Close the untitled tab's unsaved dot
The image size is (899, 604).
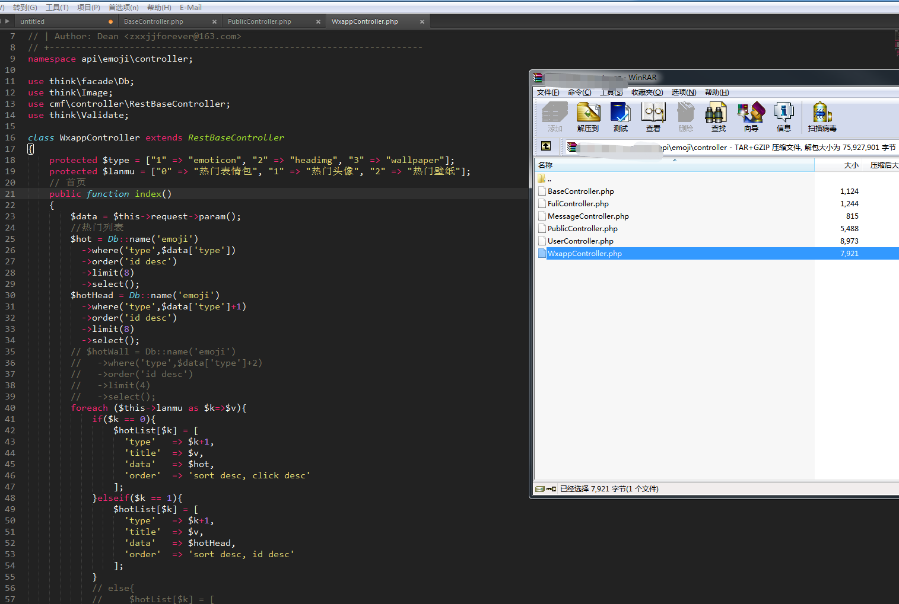pos(110,21)
